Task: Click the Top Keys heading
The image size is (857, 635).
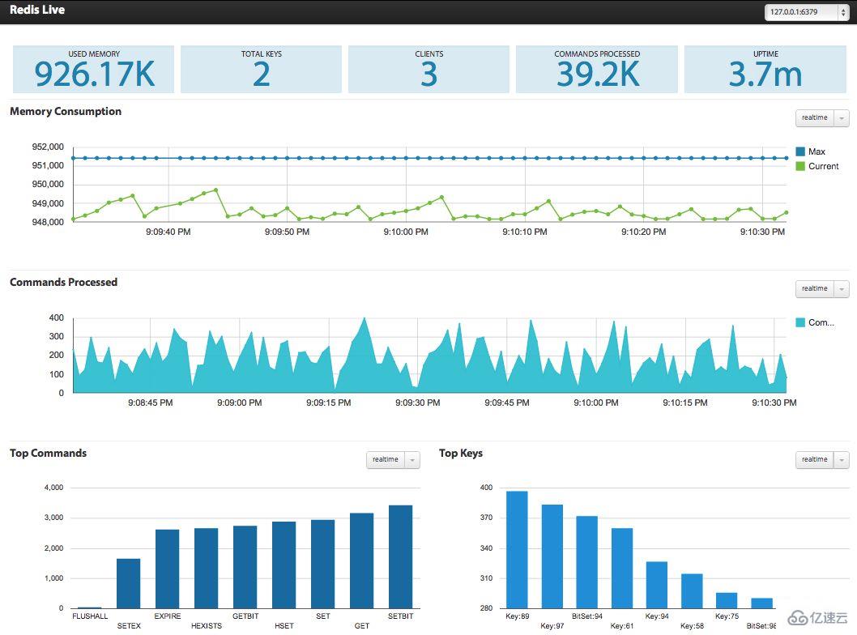Action: [x=461, y=454]
